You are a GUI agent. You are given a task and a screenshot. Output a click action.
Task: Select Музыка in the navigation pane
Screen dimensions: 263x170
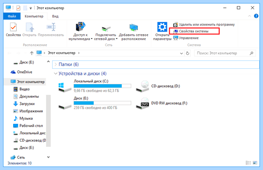(x=23, y=118)
